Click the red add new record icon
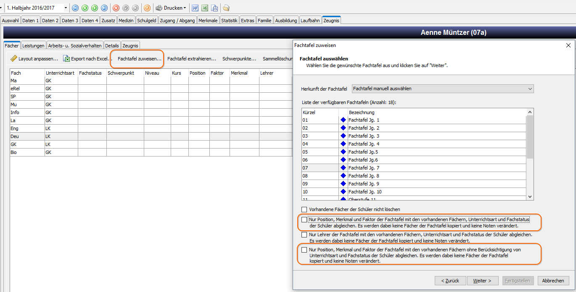This screenshot has height=292, width=576. 116,8
